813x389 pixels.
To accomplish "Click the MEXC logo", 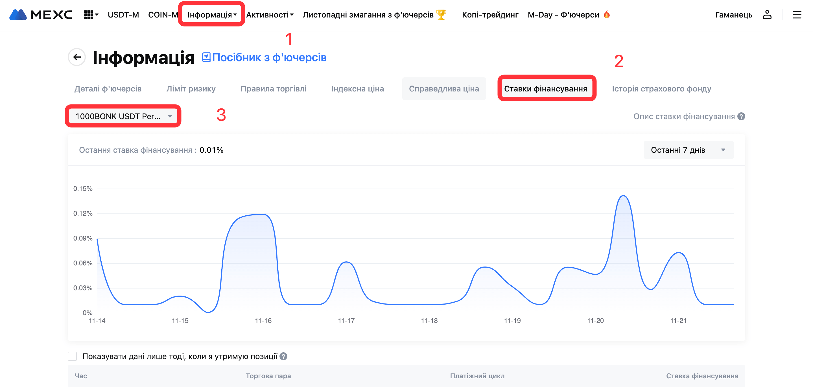I will click(41, 14).
